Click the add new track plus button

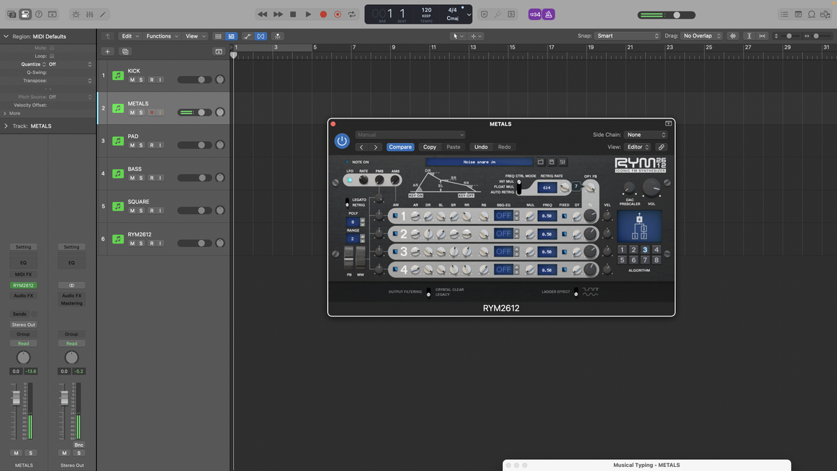point(107,52)
